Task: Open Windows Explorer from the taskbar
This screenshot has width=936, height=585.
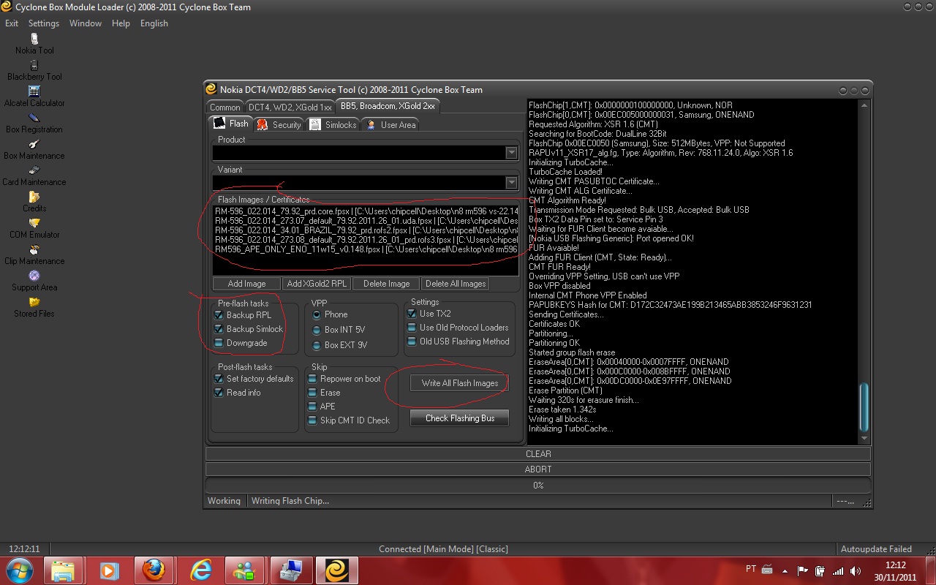Action: pyautogui.click(x=63, y=570)
